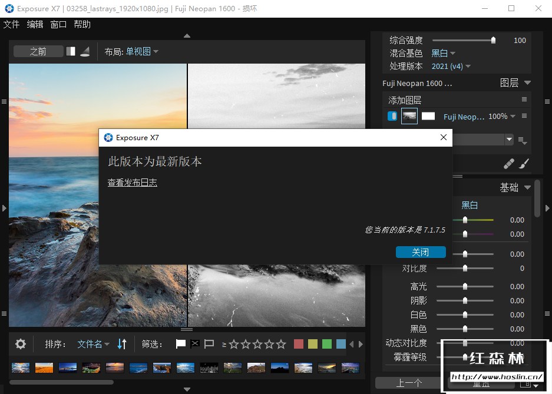The width and height of the screenshot is (552, 394).
Task: Open the filmstrip settings gear
Action: point(21,344)
